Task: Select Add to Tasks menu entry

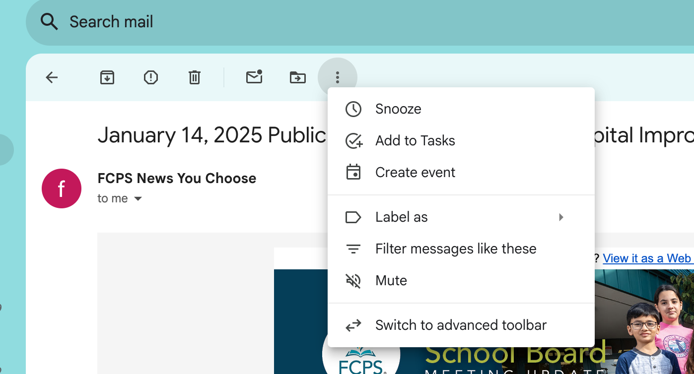Action: tap(461, 141)
